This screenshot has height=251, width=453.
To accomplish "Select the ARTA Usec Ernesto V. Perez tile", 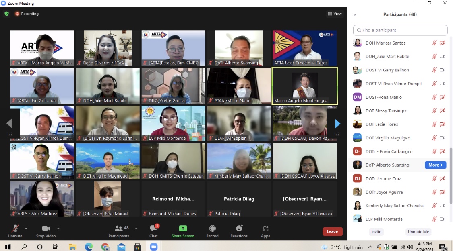I will [x=304, y=48].
